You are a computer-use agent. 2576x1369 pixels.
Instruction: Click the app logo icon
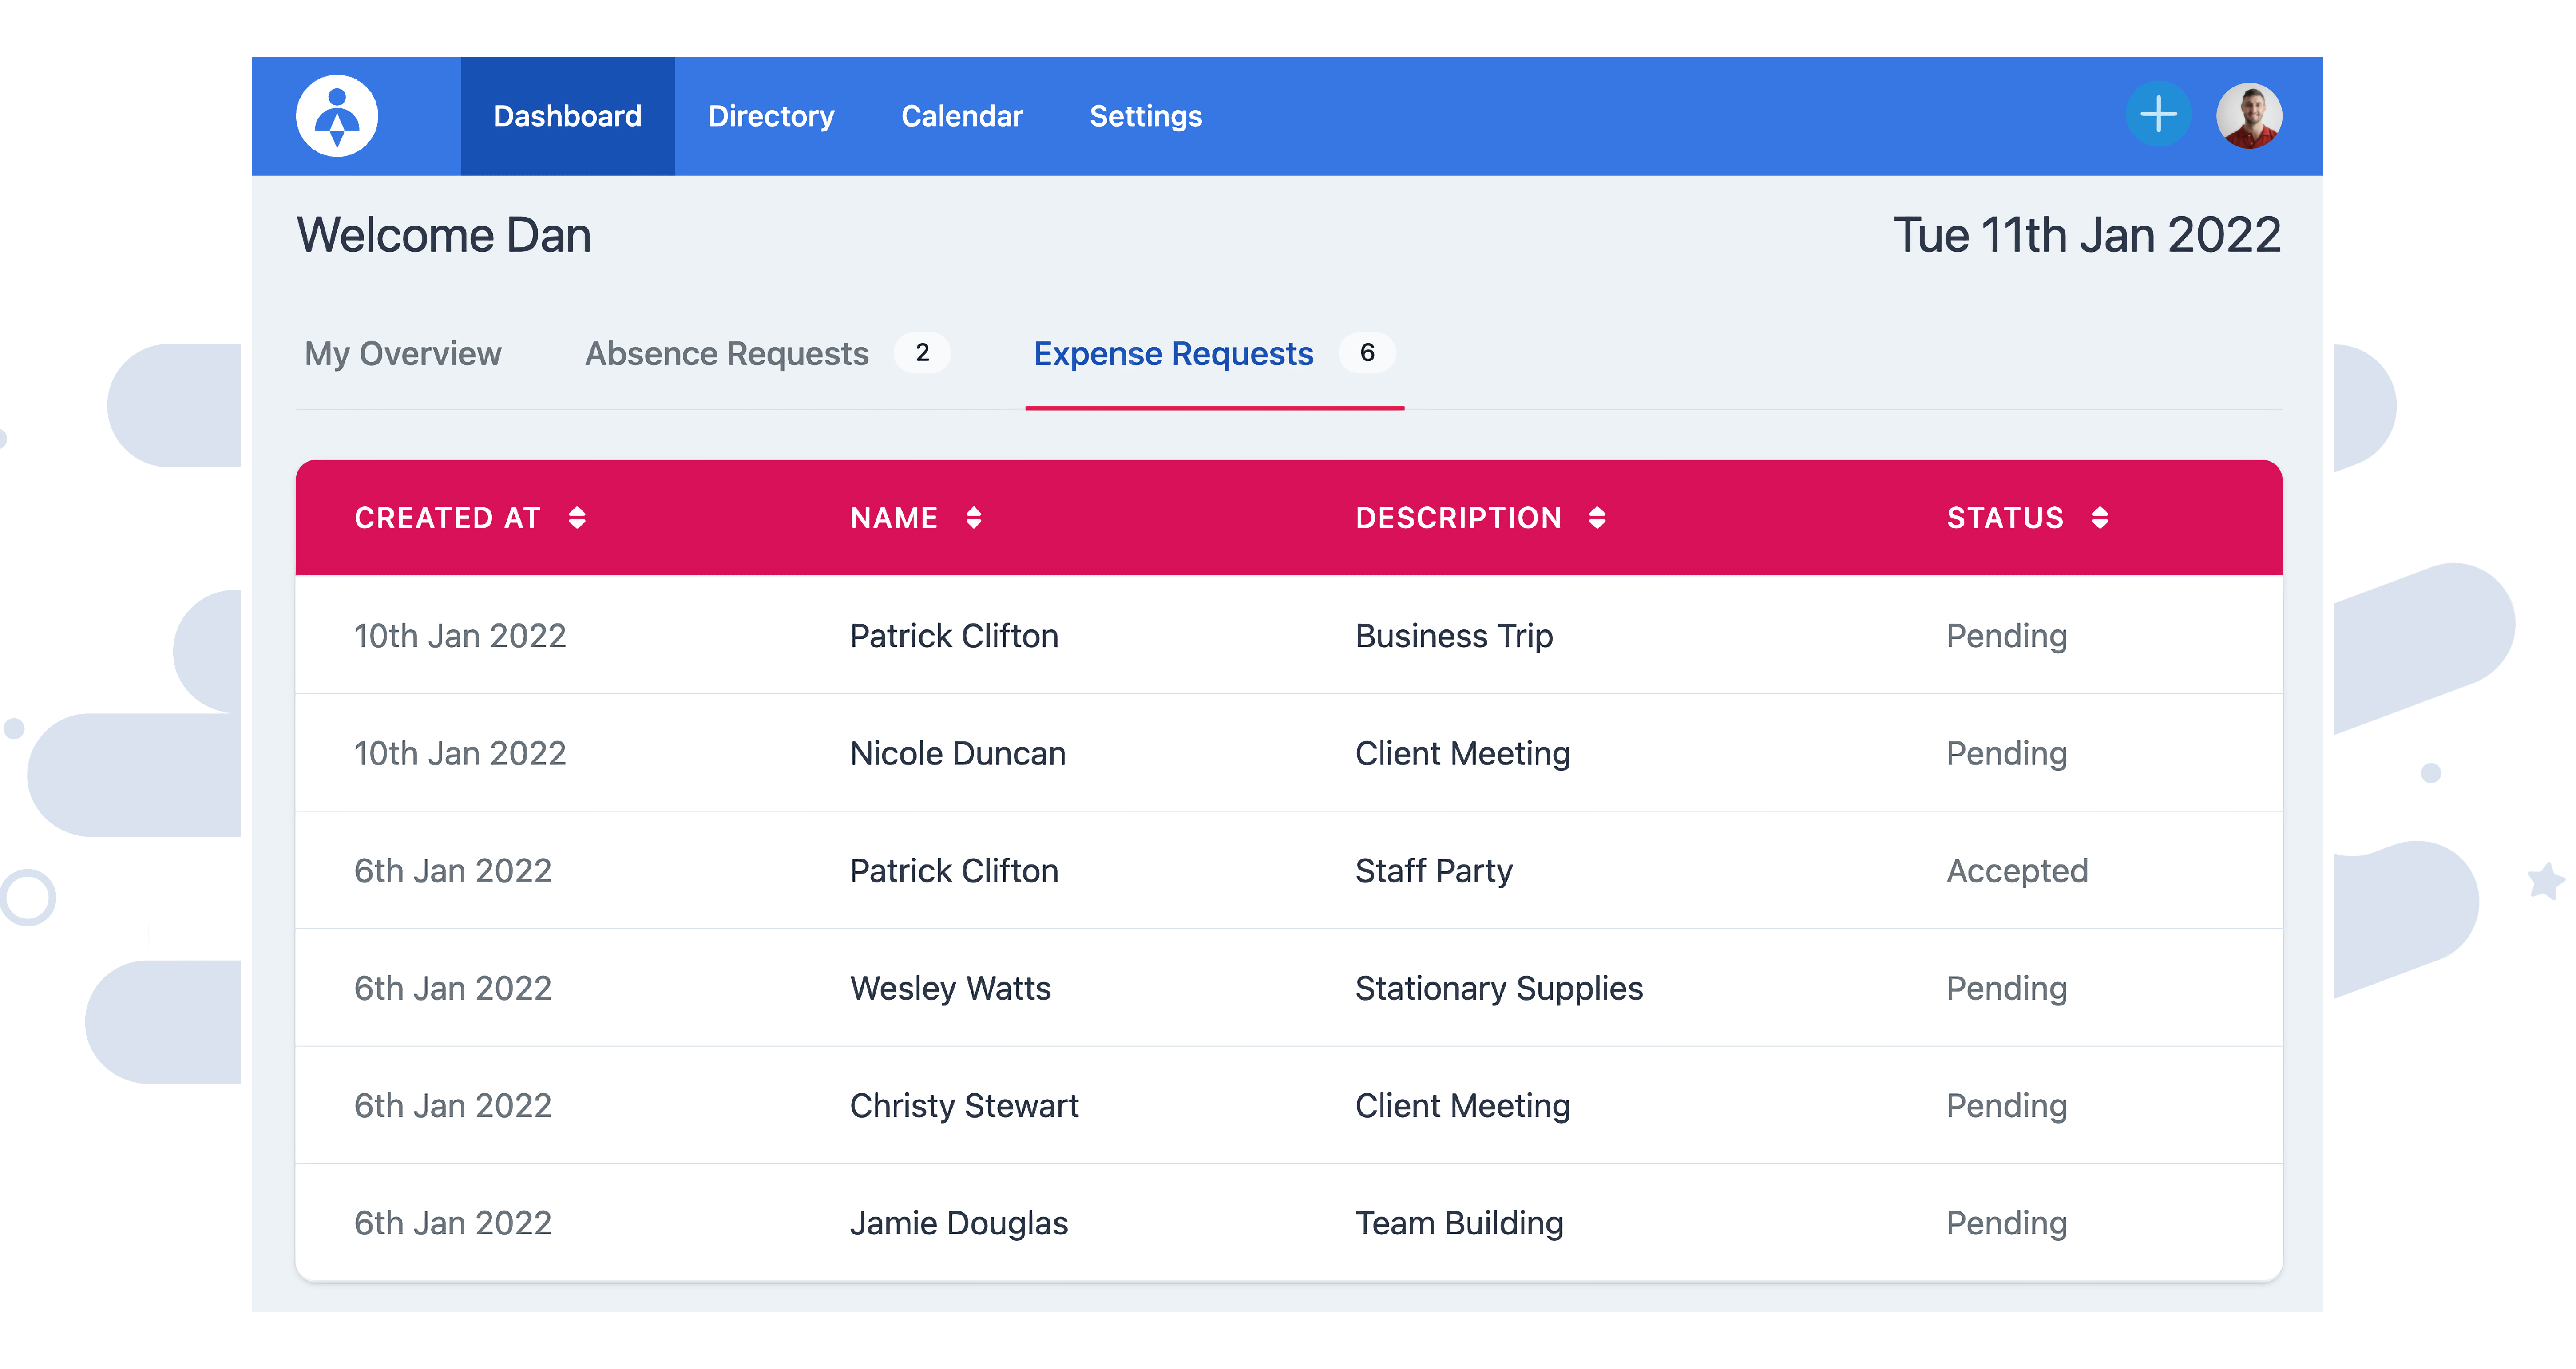click(x=337, y=116)
